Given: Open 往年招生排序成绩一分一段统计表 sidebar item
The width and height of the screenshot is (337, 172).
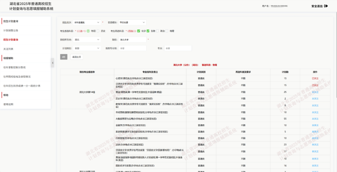Looking at the screenshot, I should [25, 86].
